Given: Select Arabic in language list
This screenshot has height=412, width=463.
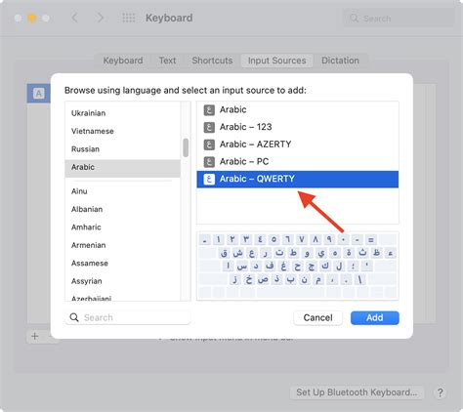Looking at the screenshot, I should pyautogui.click(x=122, y=167).
